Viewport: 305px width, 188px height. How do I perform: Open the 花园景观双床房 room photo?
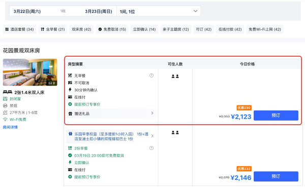[30, 72]
